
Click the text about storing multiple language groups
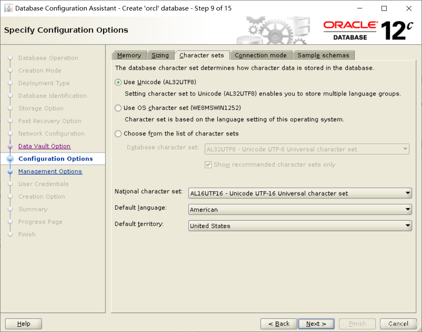pyautogui.click(x=263, y=94)
